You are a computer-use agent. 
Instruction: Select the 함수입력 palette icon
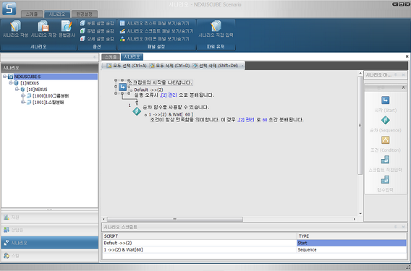coord(385,180)
